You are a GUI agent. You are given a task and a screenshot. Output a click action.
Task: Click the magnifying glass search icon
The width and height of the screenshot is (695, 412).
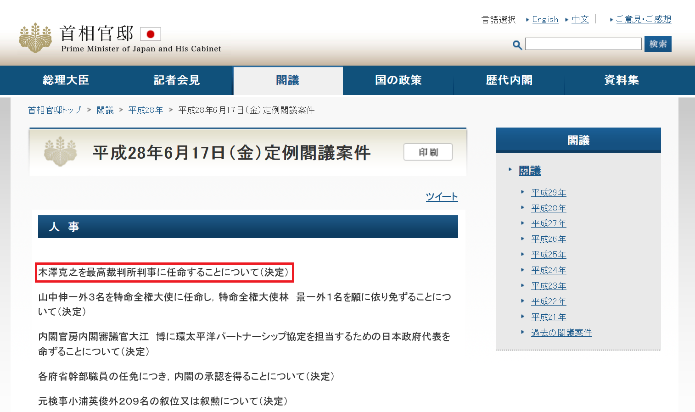coord(517,45)
